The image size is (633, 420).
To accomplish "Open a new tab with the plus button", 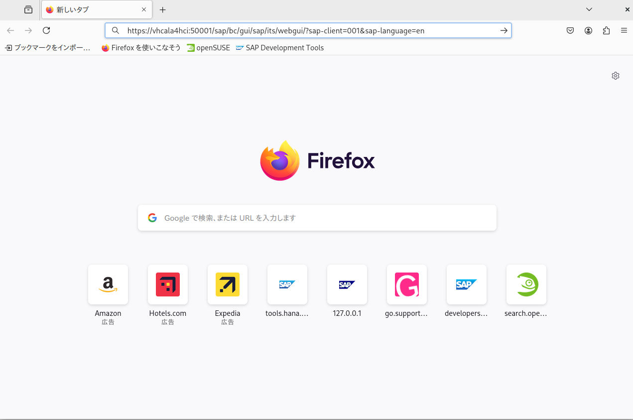I will click(162, 9).
